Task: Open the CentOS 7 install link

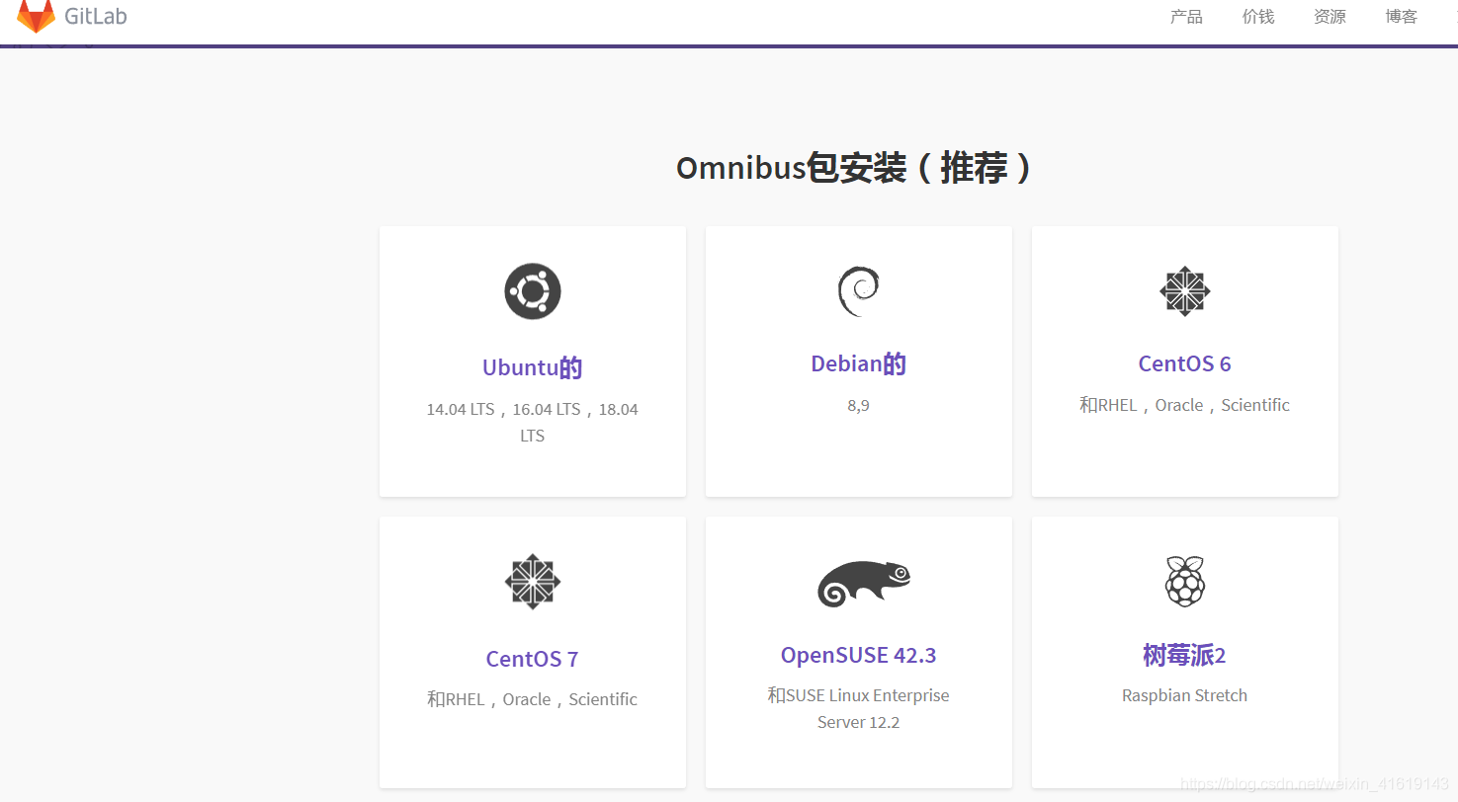Action: point(533,659)
